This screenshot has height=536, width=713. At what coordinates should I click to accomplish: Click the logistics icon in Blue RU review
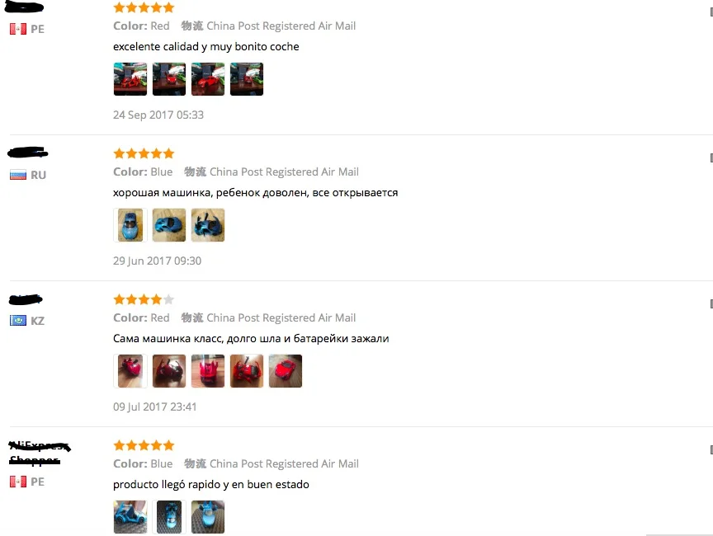pyautogui.click(x=195, y=172)
